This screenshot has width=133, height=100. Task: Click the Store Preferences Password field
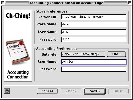[x=94, y=40]
